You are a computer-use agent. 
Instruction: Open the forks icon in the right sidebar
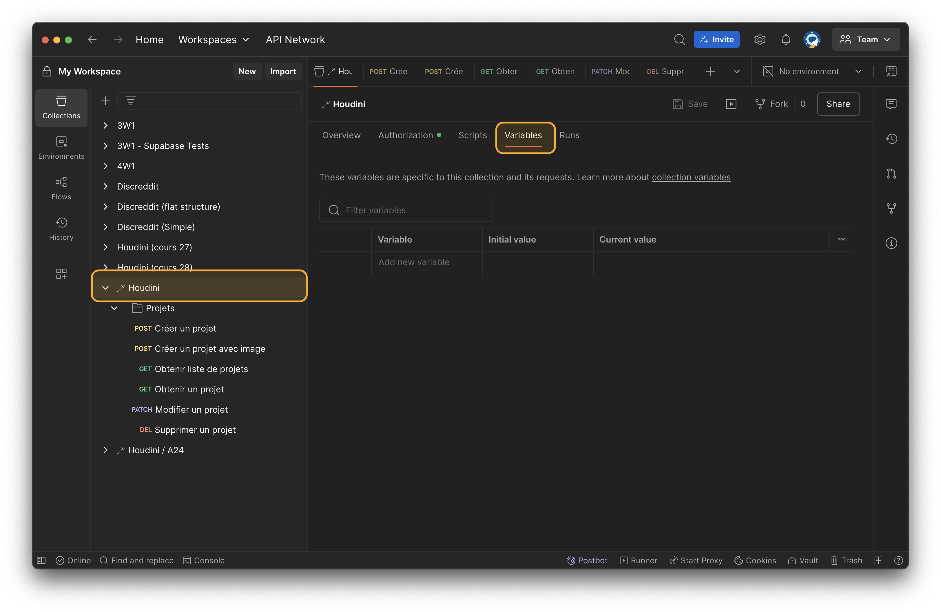click(891, 208)
